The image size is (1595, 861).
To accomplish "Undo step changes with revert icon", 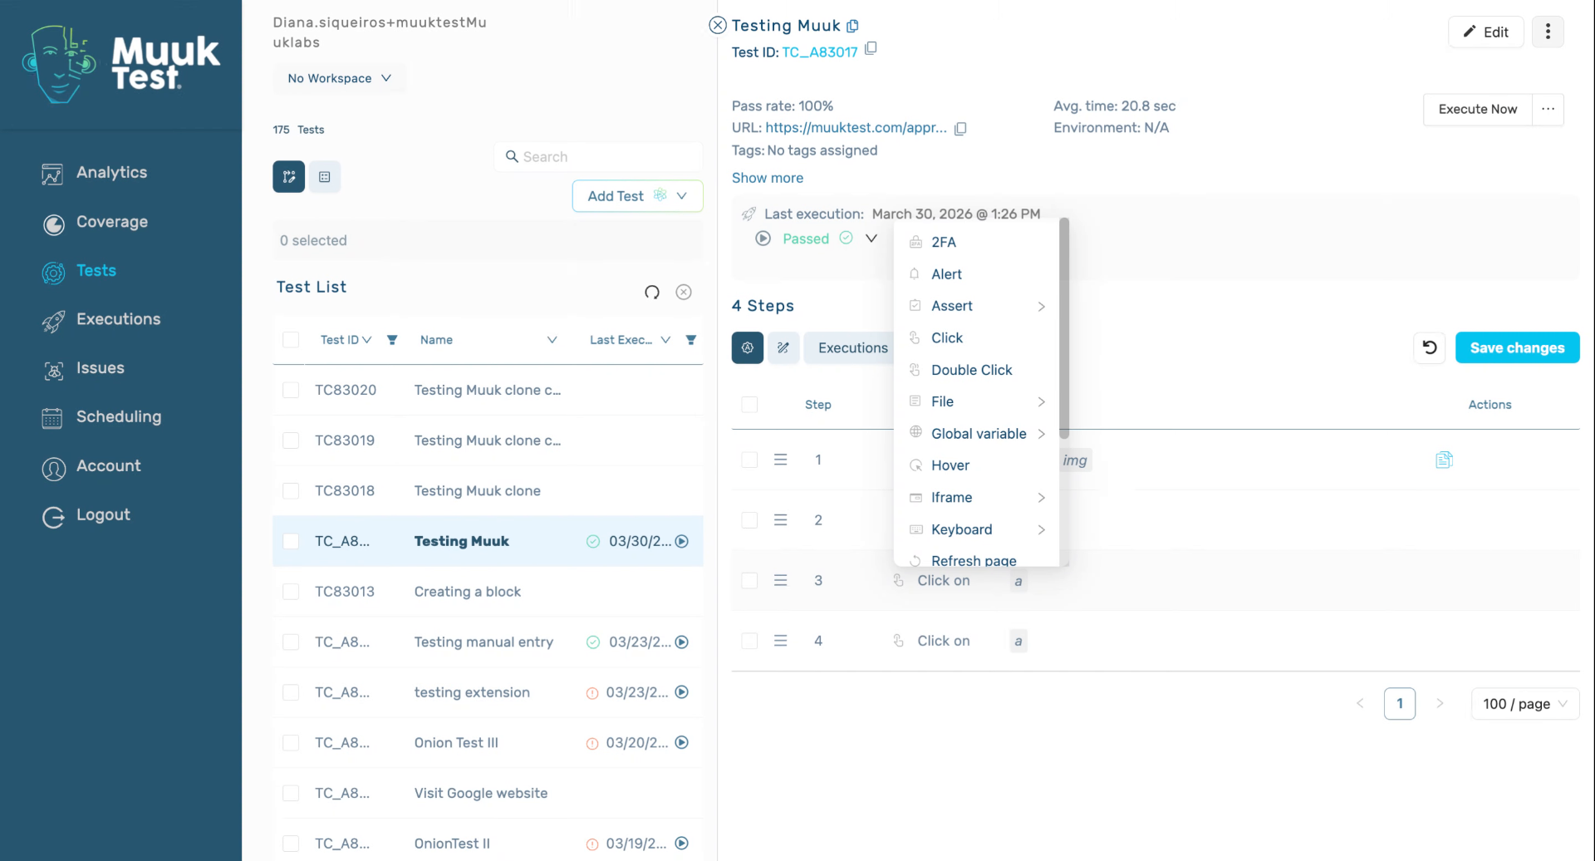I will click(x=1430, y=348).
